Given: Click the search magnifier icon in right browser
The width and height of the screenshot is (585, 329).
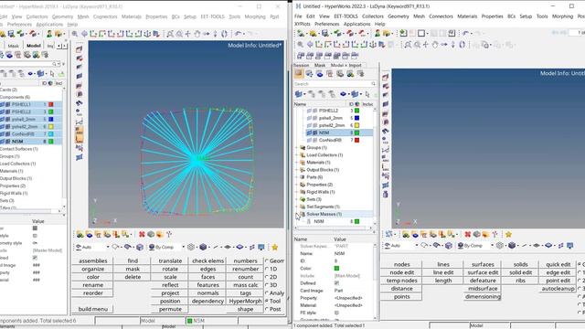Looking at the screenshot, I should [373, 84].
